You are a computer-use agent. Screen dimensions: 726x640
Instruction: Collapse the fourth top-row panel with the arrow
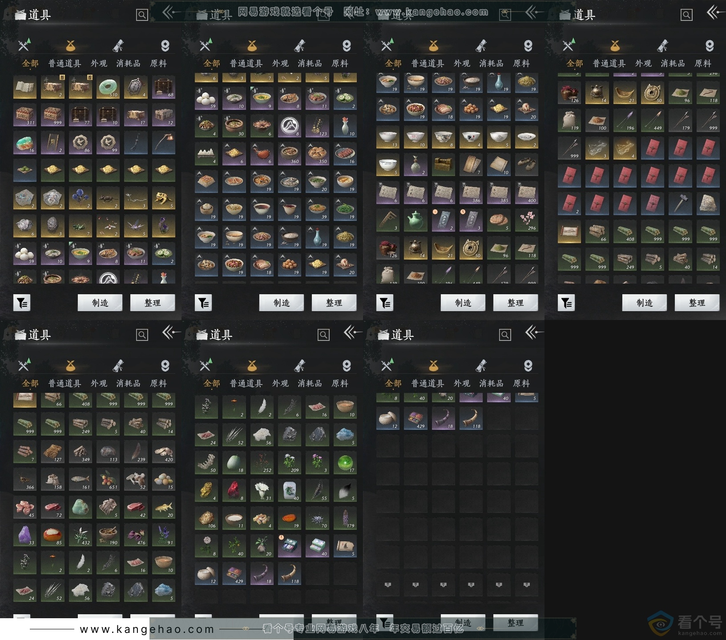click(x=715, y=12)
